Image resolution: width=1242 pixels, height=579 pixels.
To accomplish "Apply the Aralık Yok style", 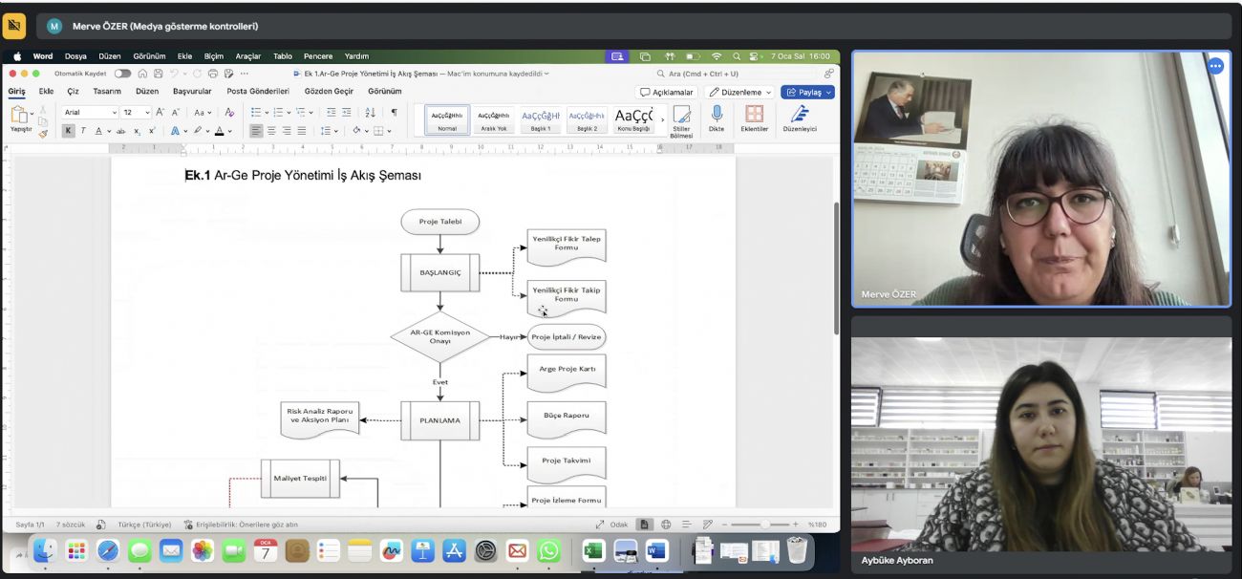I will pos(494,119).
